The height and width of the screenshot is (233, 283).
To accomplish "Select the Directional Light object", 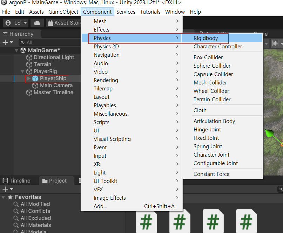I will [54, 57].
